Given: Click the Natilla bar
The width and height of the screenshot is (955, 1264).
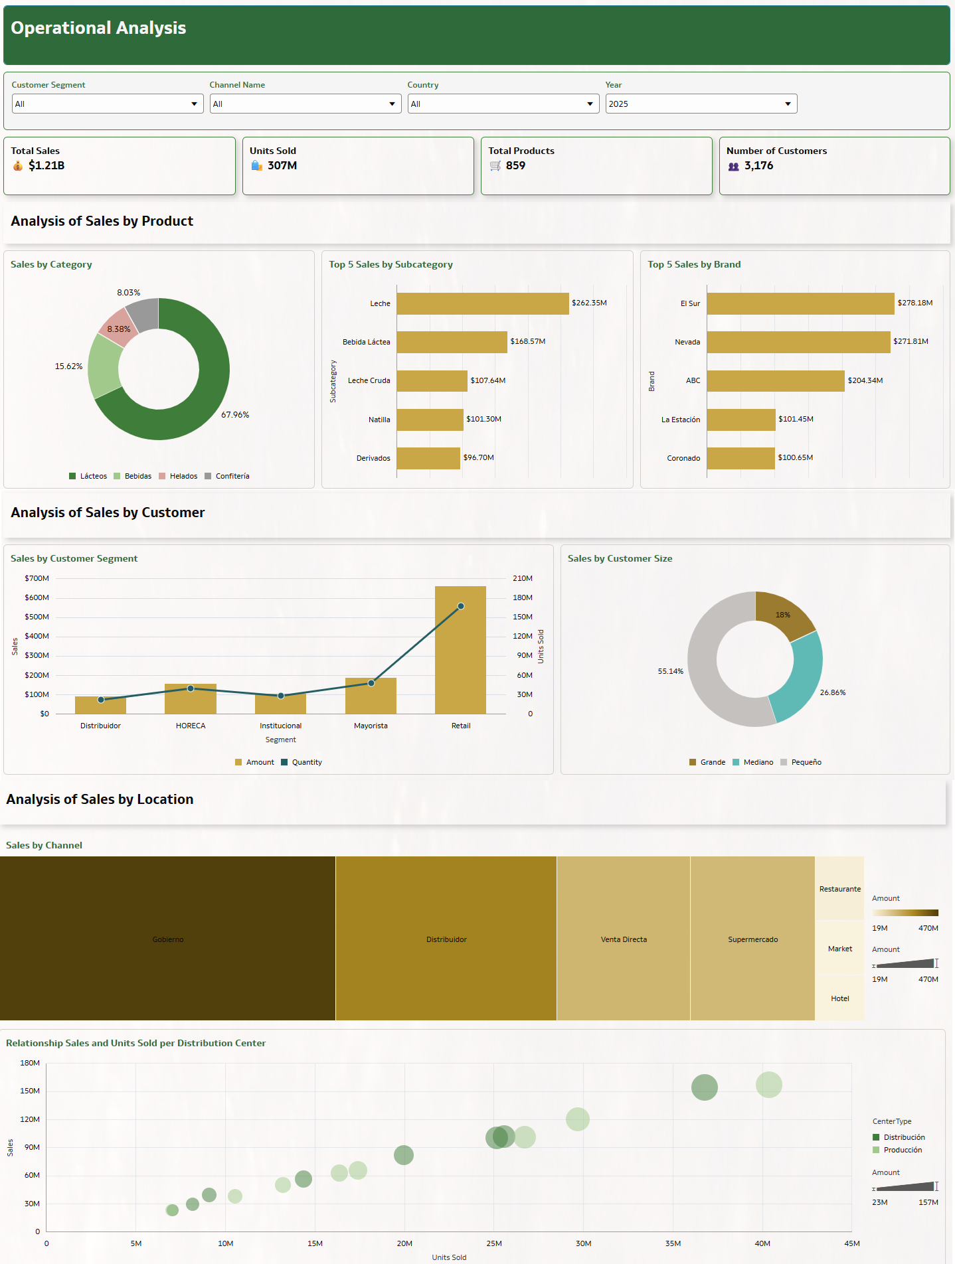Looking at the screenshot, I should [x=430, y=420].
